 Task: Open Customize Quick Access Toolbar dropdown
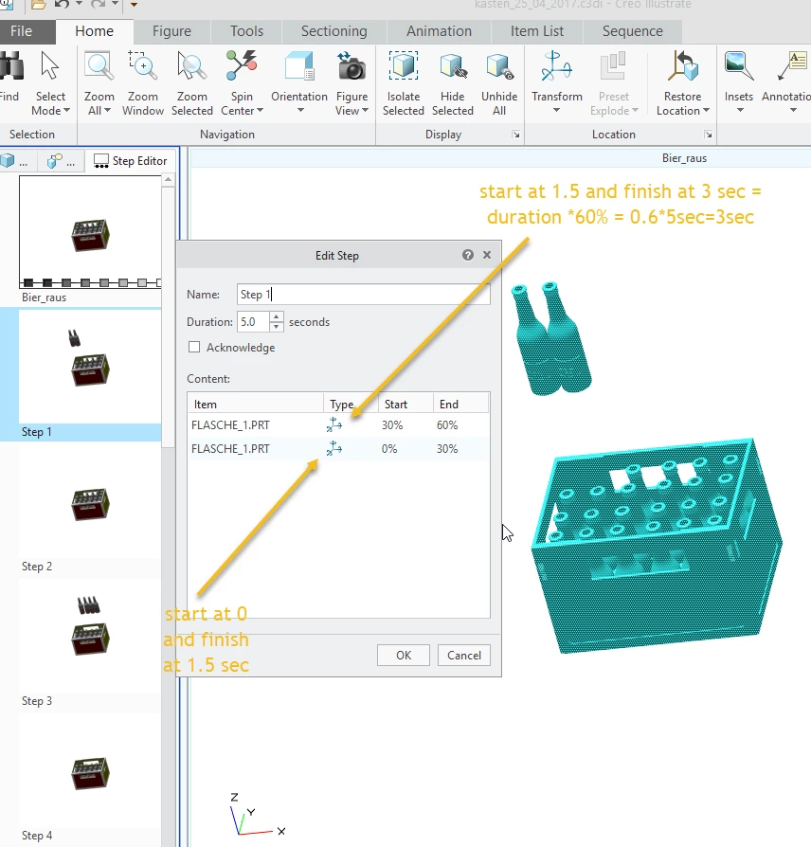click(x=134, y=5)
